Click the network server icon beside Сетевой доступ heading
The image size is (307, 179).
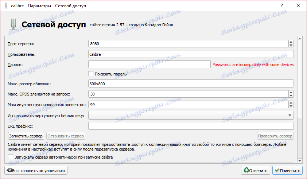coord(14,24)
